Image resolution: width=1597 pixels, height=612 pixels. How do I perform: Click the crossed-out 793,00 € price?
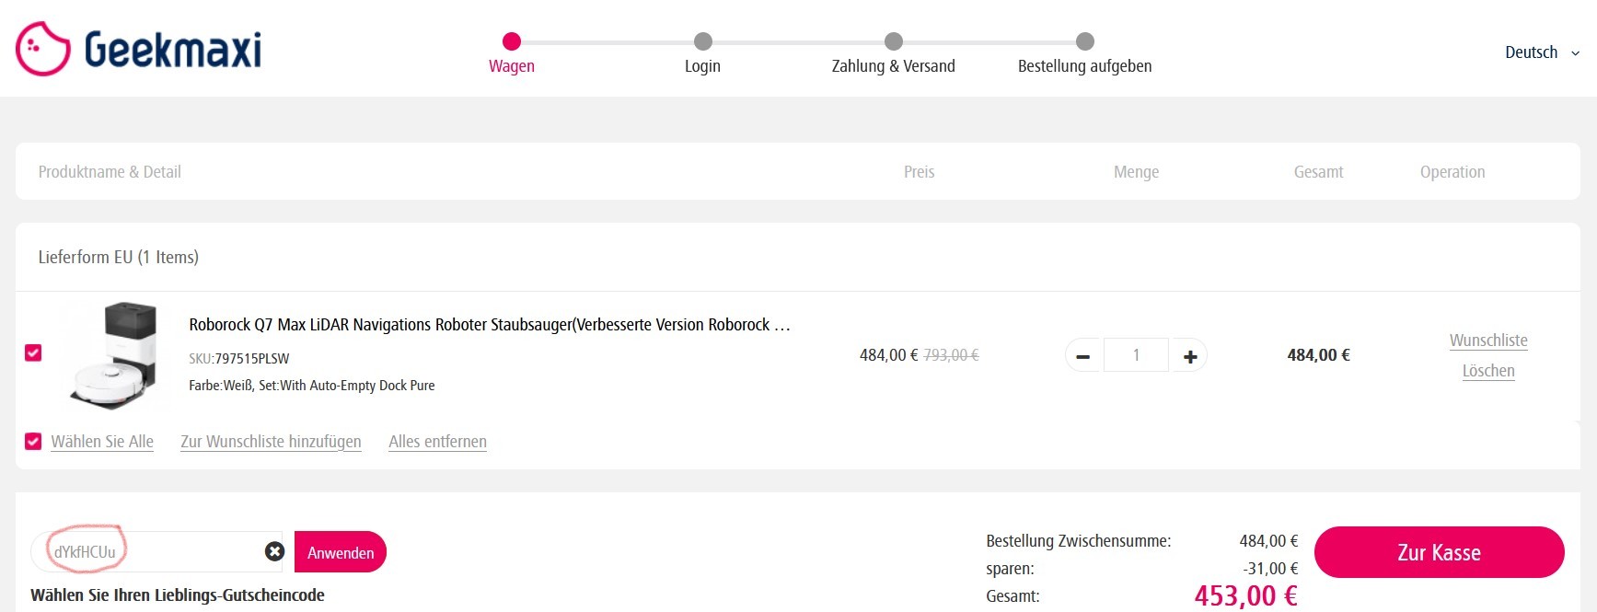pyautogui.click(x=951, y=355)
